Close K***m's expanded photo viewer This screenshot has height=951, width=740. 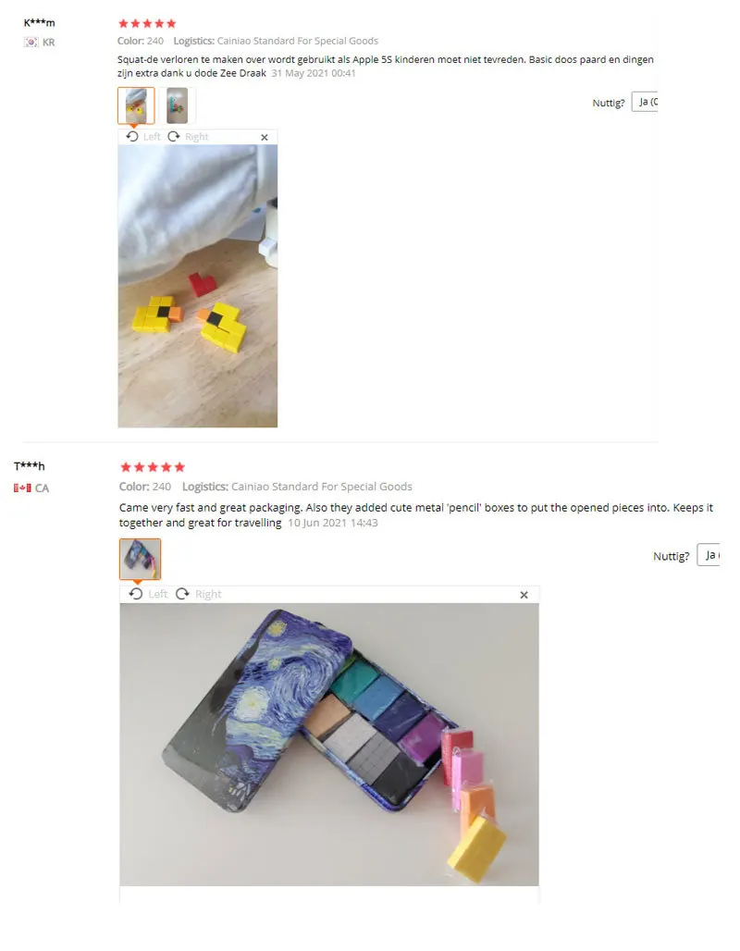[x=265, y=137]
